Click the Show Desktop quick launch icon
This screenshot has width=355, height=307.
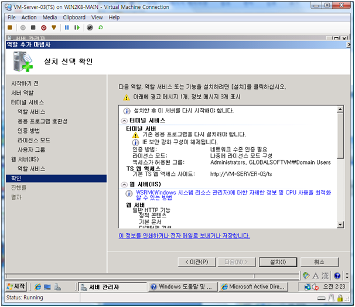pyautogui.click(x=47, y=287)
